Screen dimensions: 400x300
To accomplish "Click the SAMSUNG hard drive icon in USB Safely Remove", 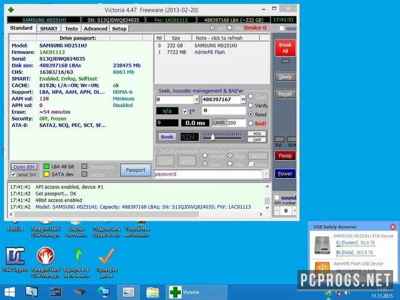I will point(322,245).
